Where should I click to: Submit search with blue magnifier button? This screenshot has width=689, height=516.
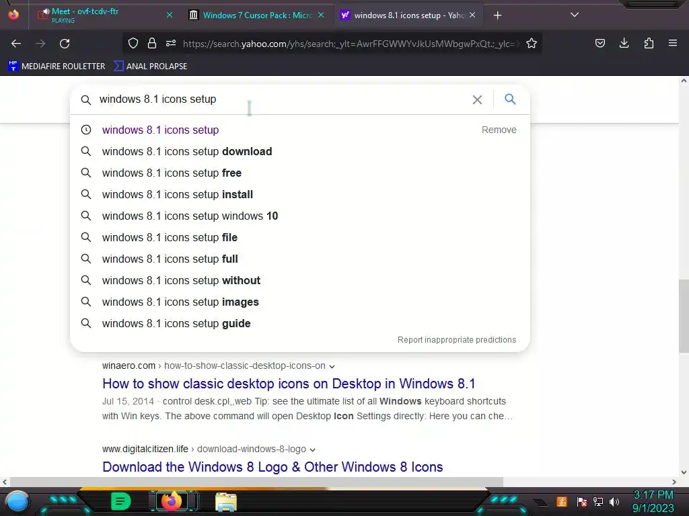[510, 99]
